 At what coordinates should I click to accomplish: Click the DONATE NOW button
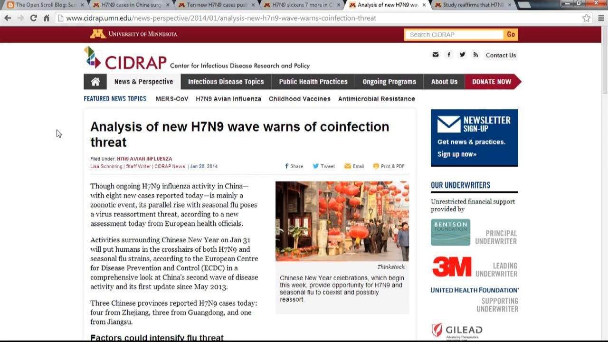point(492,82)
